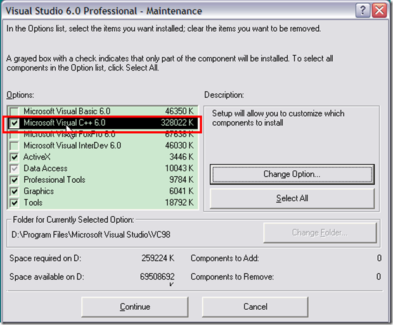Click the 259224 K space required value
This screenshot has width=393, height=325.
(158, 258)
